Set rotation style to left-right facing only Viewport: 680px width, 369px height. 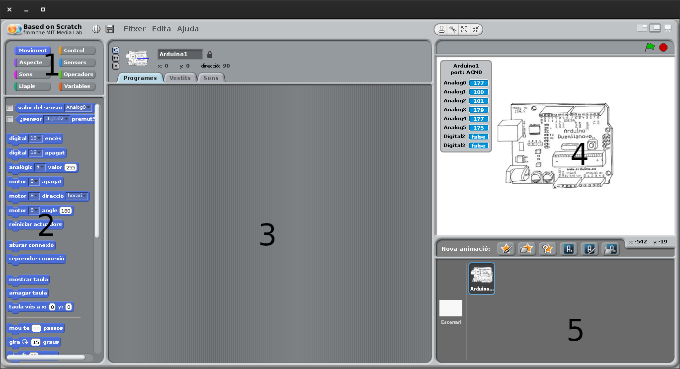116,58
